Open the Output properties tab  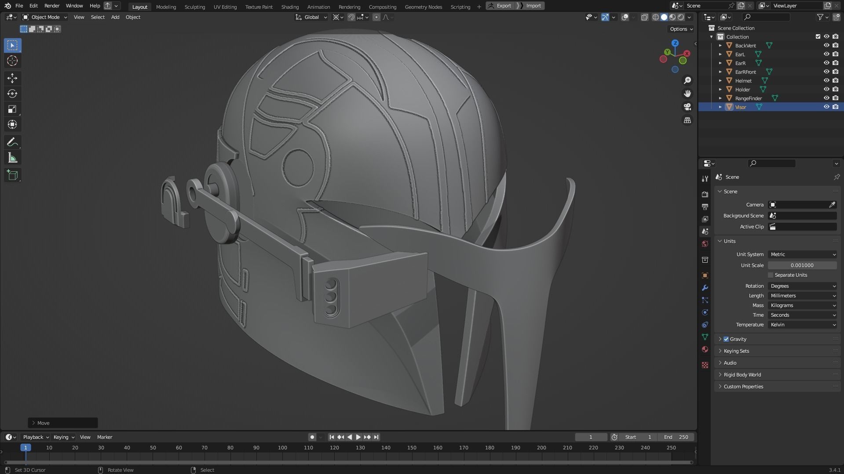point(705,206)
